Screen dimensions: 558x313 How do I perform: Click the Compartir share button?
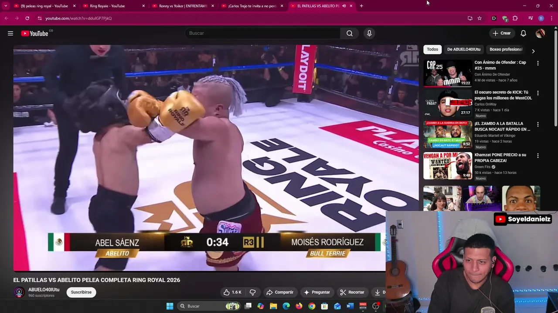tap(280, 292)
